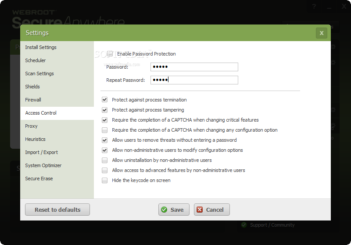The image size is (351, 245).
Task: Save the settings
Action: point(174,210)
